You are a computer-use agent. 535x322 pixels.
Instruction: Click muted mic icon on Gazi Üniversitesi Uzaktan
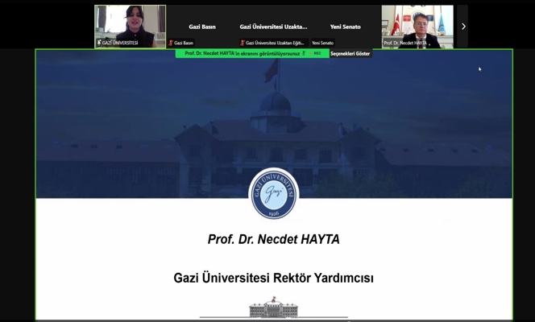pos(243,43)
